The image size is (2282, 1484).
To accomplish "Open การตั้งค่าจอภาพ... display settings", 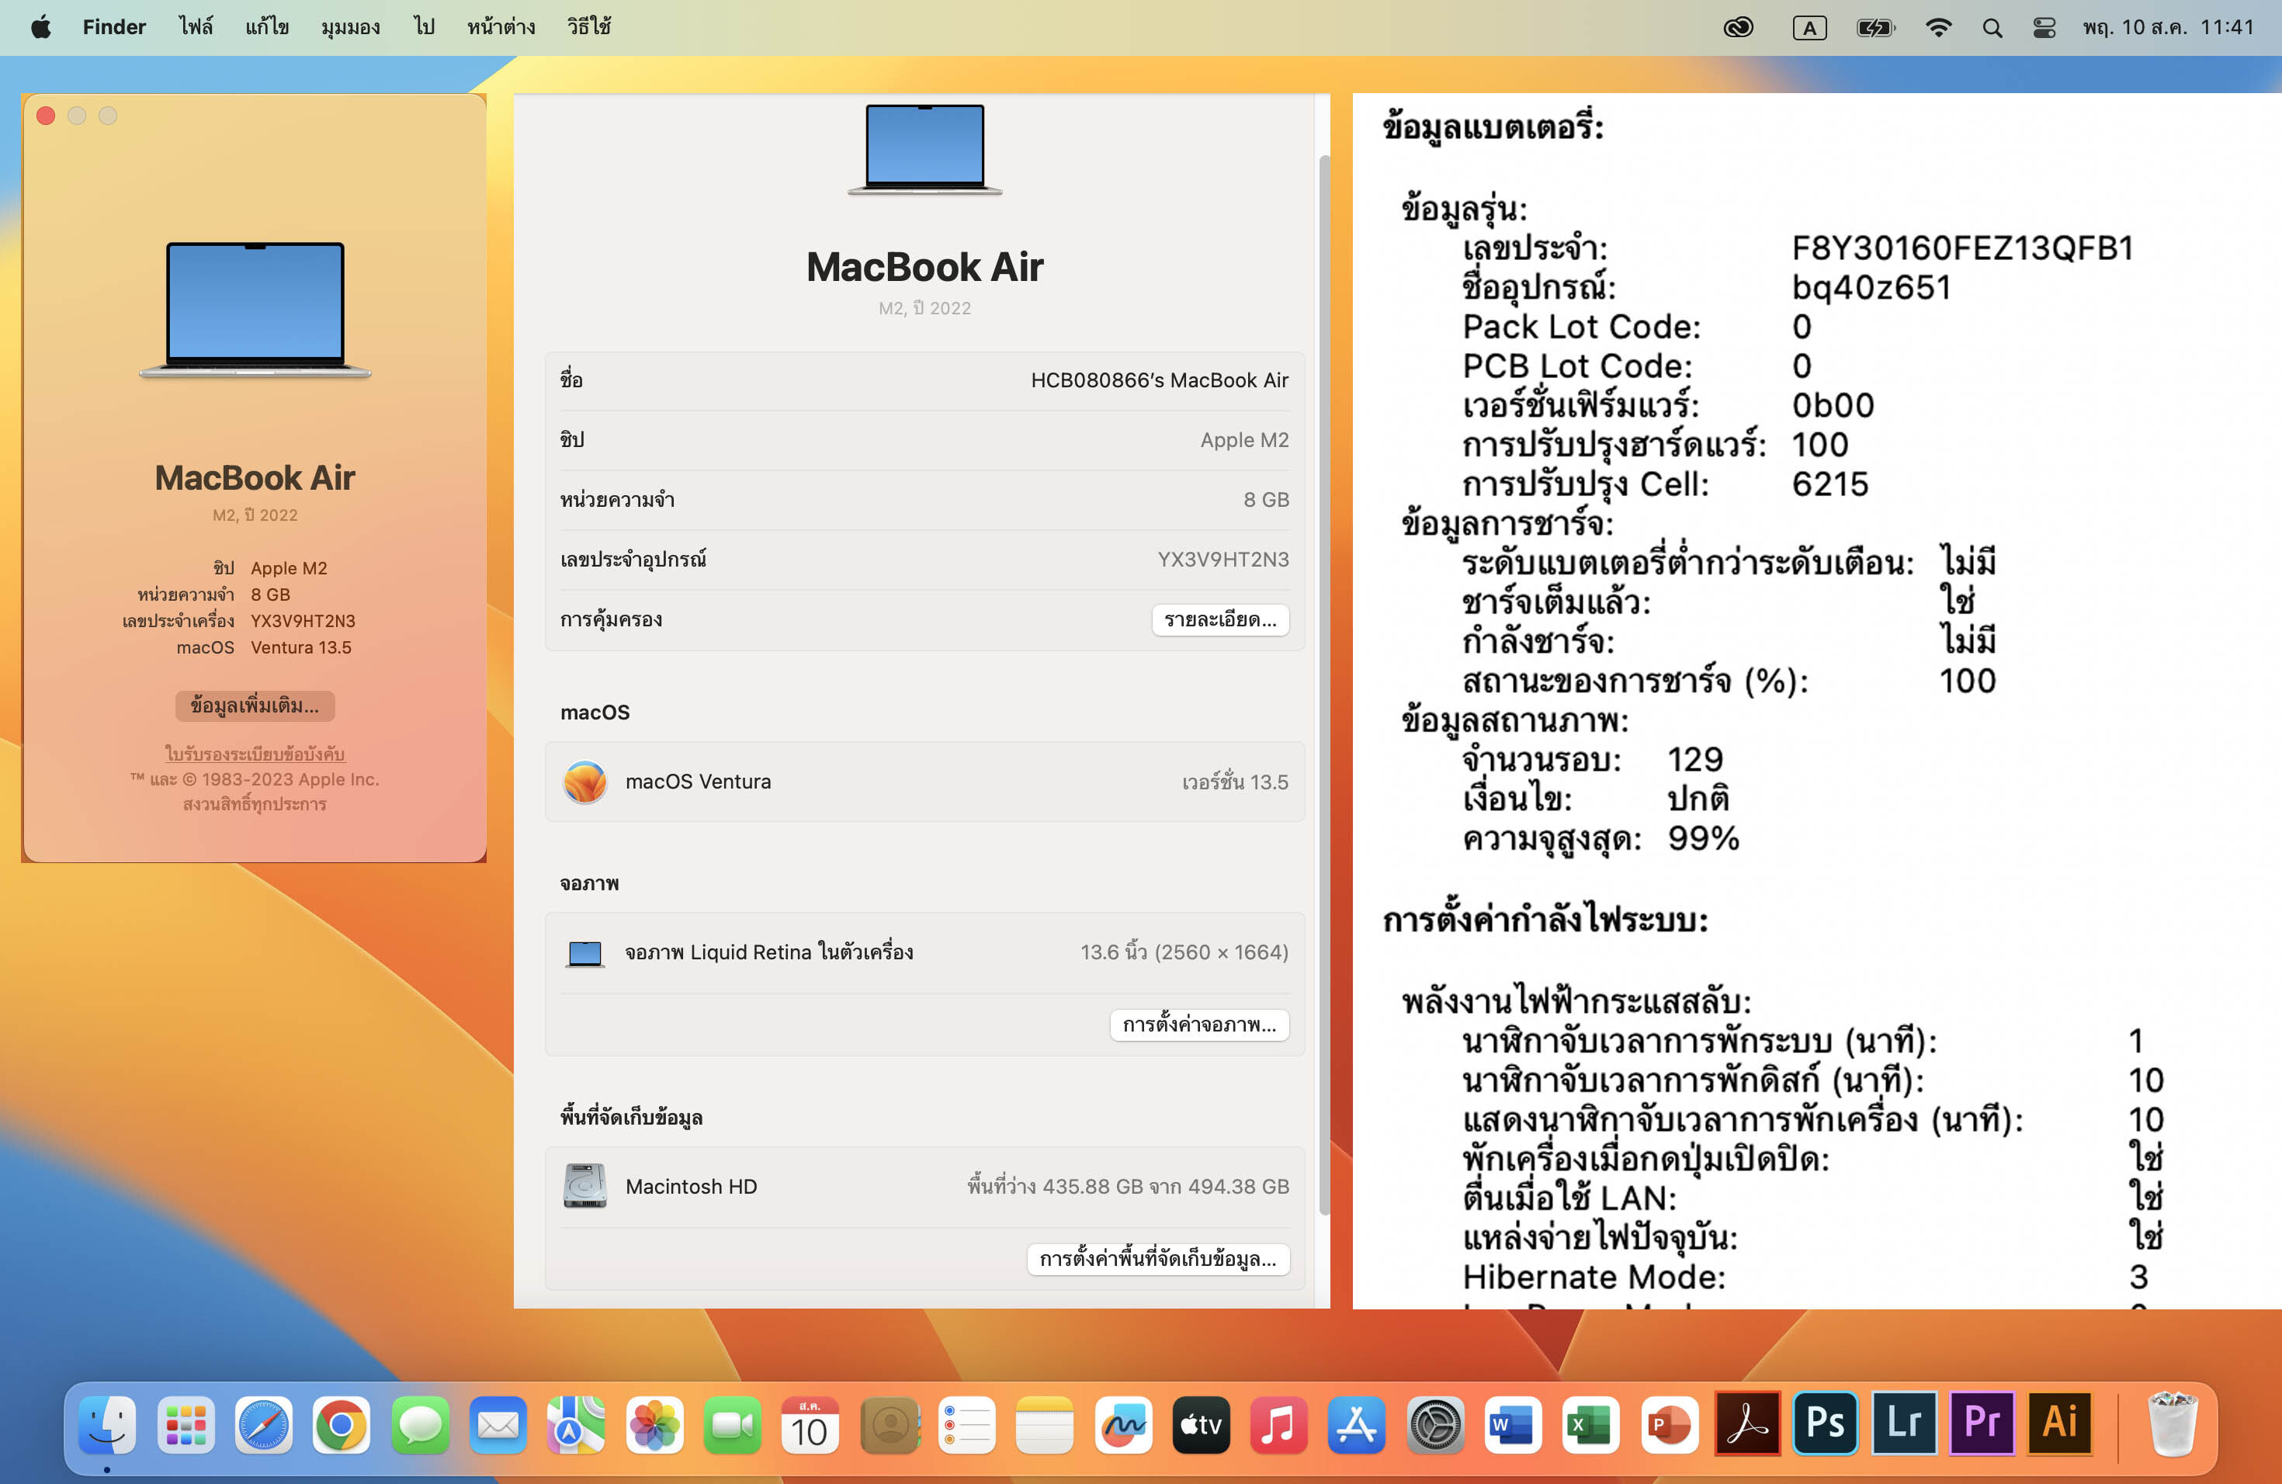I will pos(1198,1024).
